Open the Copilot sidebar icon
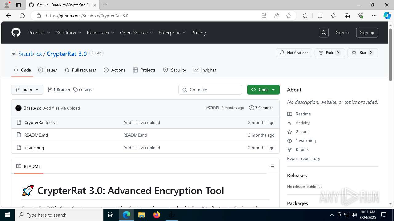 pyautogui.click(x=387, y=16)
